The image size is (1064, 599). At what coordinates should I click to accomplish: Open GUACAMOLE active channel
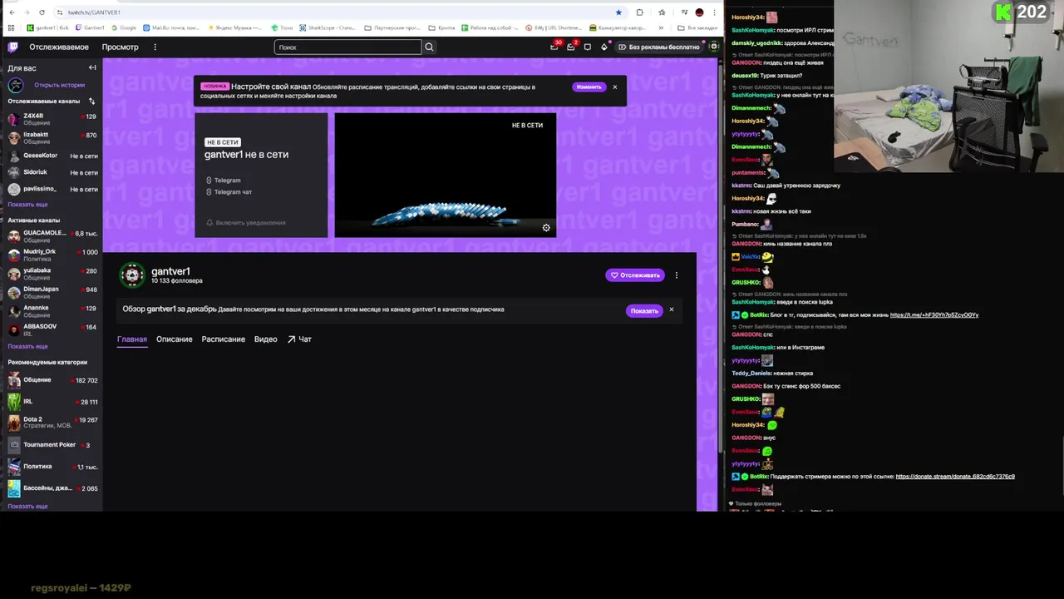pyautogui.click(x=52, y=235)
